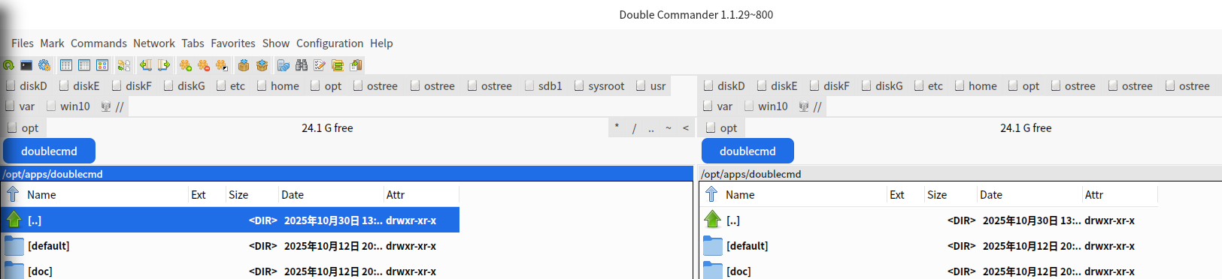
Task: Switch left panel to diskG drive
Action: click(185, 86)
